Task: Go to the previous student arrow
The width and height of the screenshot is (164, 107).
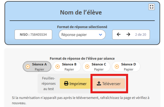Action: (119, 35)
